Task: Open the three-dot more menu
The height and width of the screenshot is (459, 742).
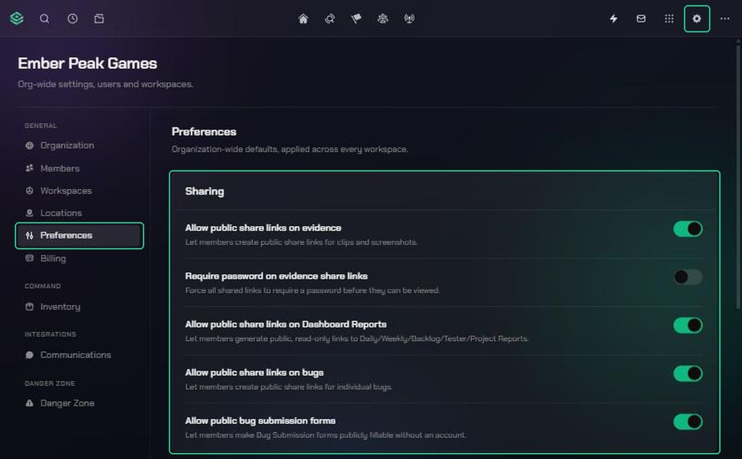Action: click(x=725, y=19)
